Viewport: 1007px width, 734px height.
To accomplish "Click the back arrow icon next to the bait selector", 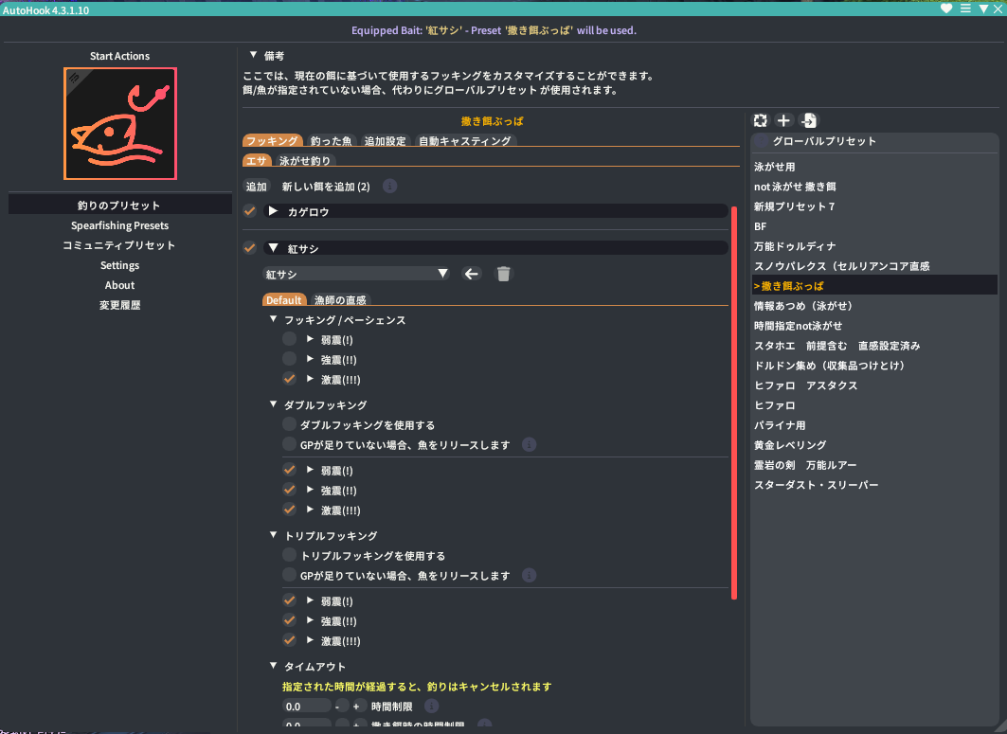I will click(472, 273).
